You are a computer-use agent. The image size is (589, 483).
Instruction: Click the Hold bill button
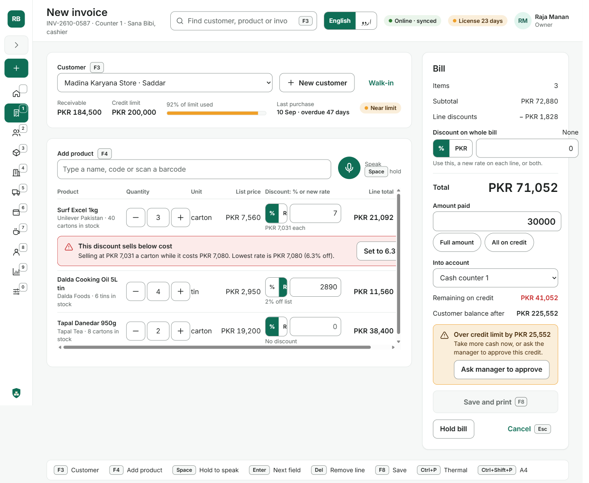pos(454,429)
